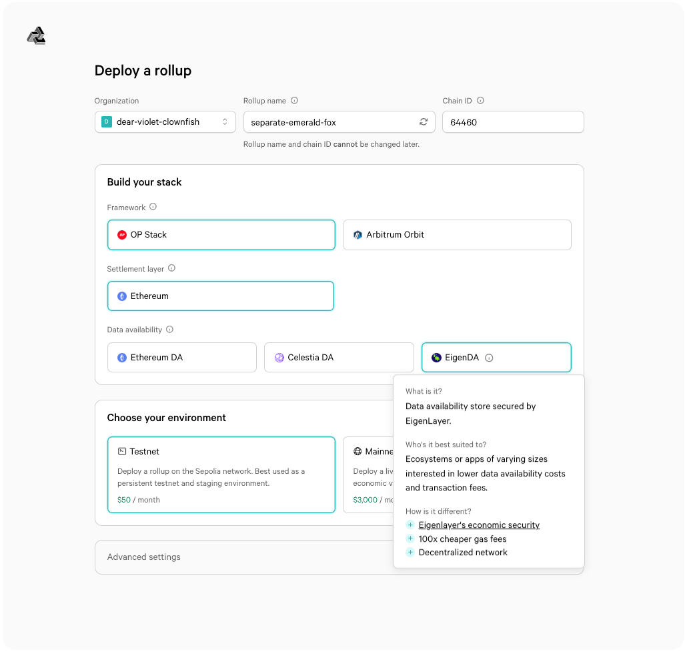Click the Testnet terminal icon
The height and width of the screenshot is (652, 687).
pos(122,451)
